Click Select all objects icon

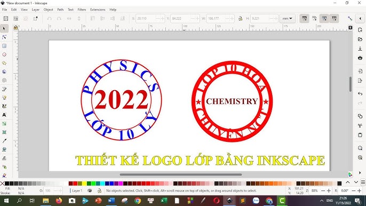click(x=6, y=19)
